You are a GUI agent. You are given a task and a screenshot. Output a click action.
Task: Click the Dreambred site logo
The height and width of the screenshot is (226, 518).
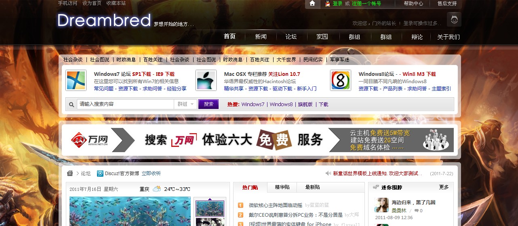pyautogui.click(x=104, y=20)
